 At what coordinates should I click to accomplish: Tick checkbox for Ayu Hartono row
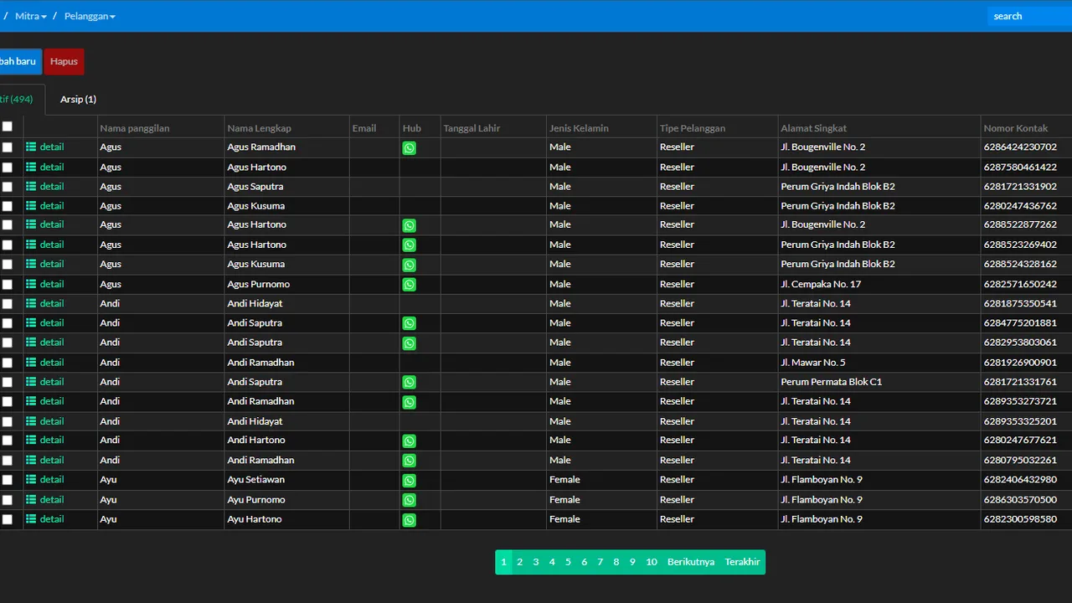point(8,519)
